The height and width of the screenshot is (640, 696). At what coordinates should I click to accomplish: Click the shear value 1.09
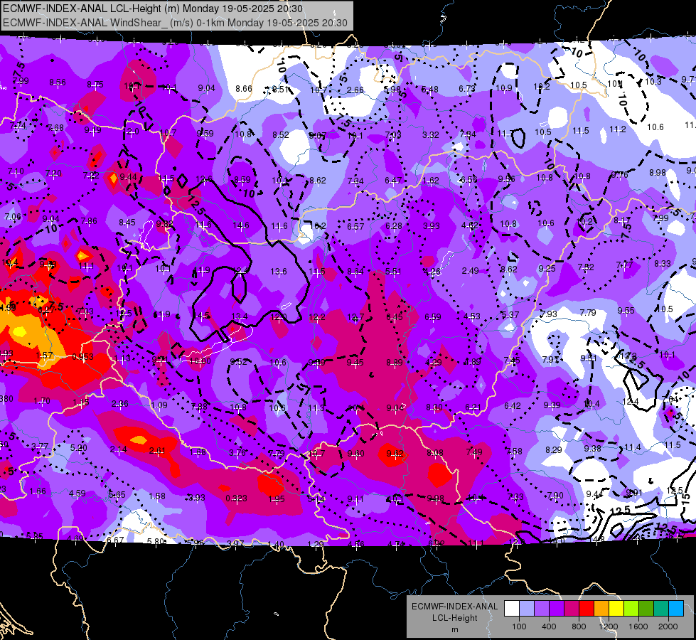[159, 405]
